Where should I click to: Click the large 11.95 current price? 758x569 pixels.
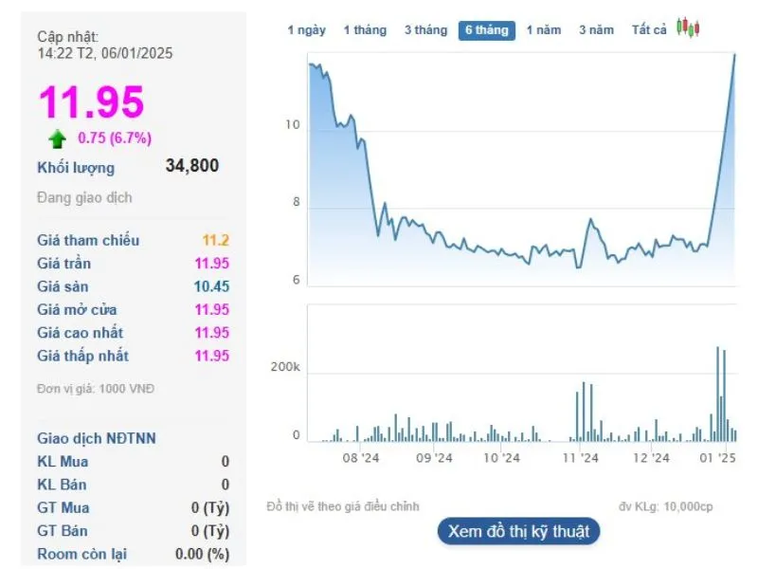[x=91, y=102]
